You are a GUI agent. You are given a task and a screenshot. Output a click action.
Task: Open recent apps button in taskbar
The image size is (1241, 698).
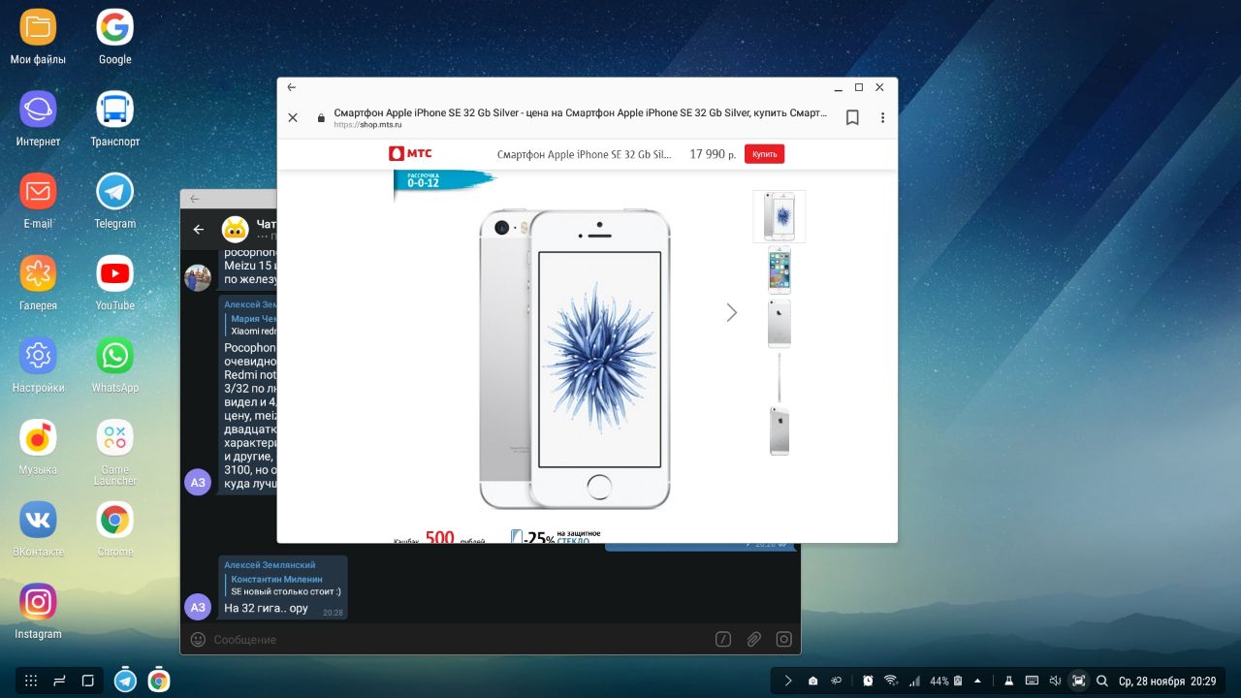tap(59, 681)
